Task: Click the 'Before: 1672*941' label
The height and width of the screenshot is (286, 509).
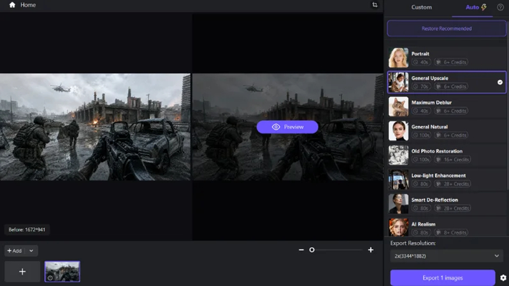Action: (x=27, y=229)
